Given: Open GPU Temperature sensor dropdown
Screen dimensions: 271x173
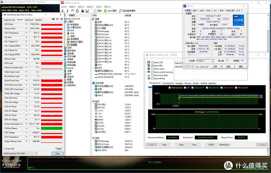Looking at the screenshot, I should [x=26, y=33].
